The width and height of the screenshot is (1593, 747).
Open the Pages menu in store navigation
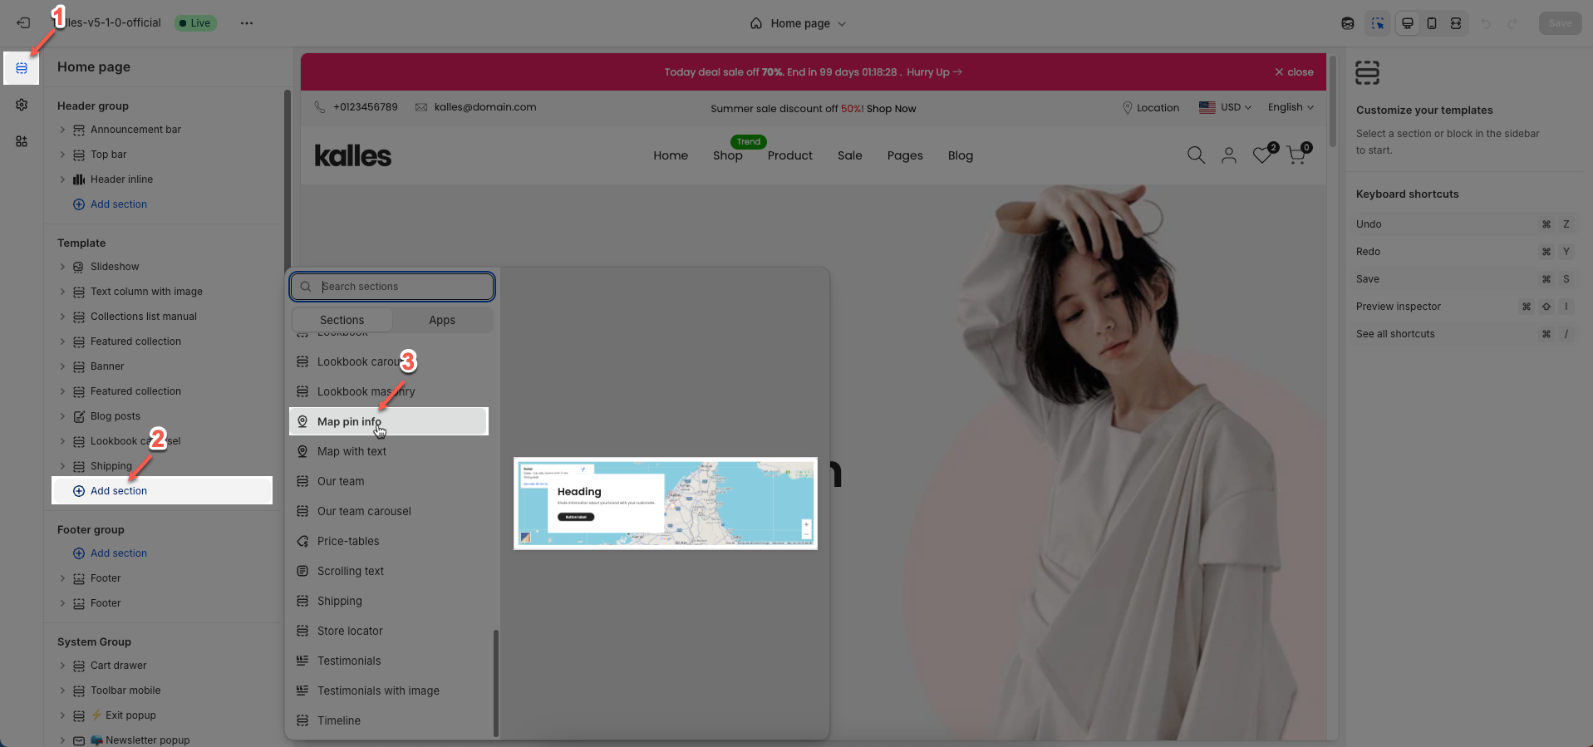[x=905, y=155]
